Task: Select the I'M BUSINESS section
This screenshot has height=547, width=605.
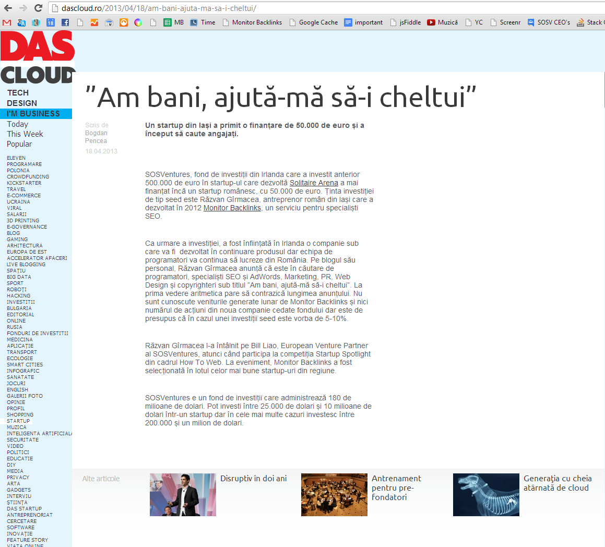Action: [36, 114]
